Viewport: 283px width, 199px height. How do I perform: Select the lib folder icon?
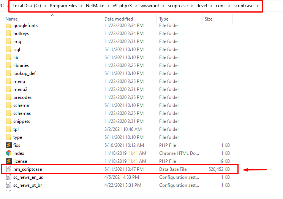point(9,57)
